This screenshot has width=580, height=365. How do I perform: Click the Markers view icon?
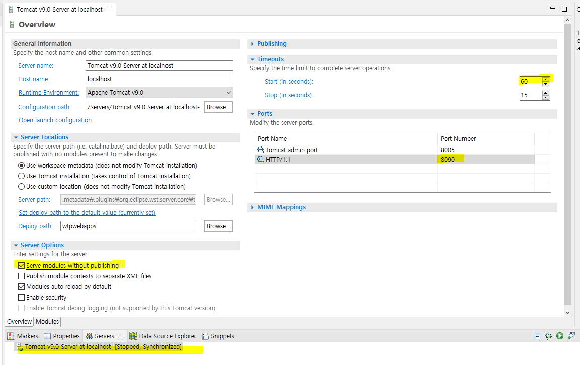pos(11,336)
